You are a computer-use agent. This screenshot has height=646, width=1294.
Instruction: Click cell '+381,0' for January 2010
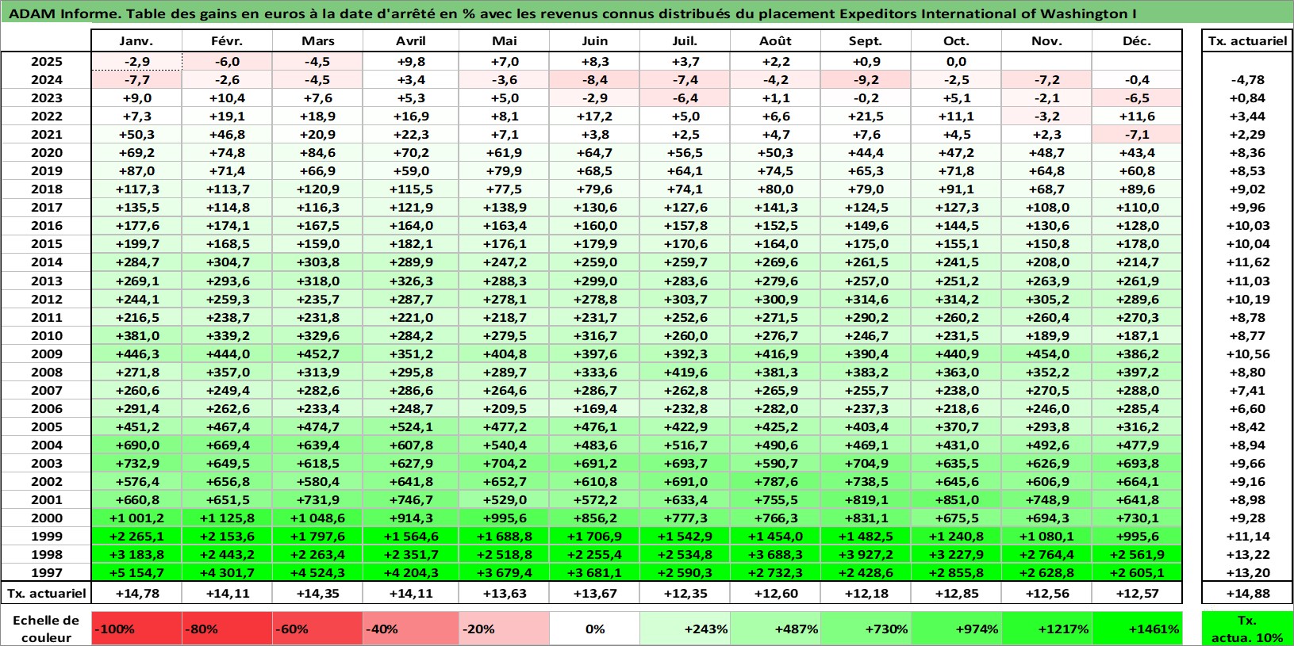coord(136,335)
